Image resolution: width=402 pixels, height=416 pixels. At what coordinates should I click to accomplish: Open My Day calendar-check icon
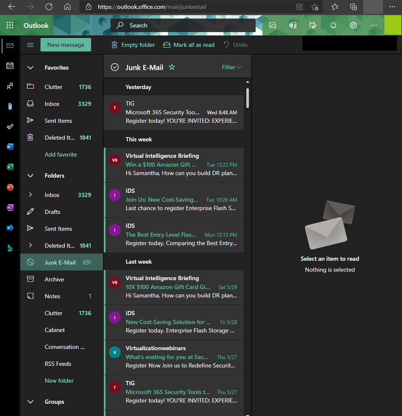click(313, 25)
